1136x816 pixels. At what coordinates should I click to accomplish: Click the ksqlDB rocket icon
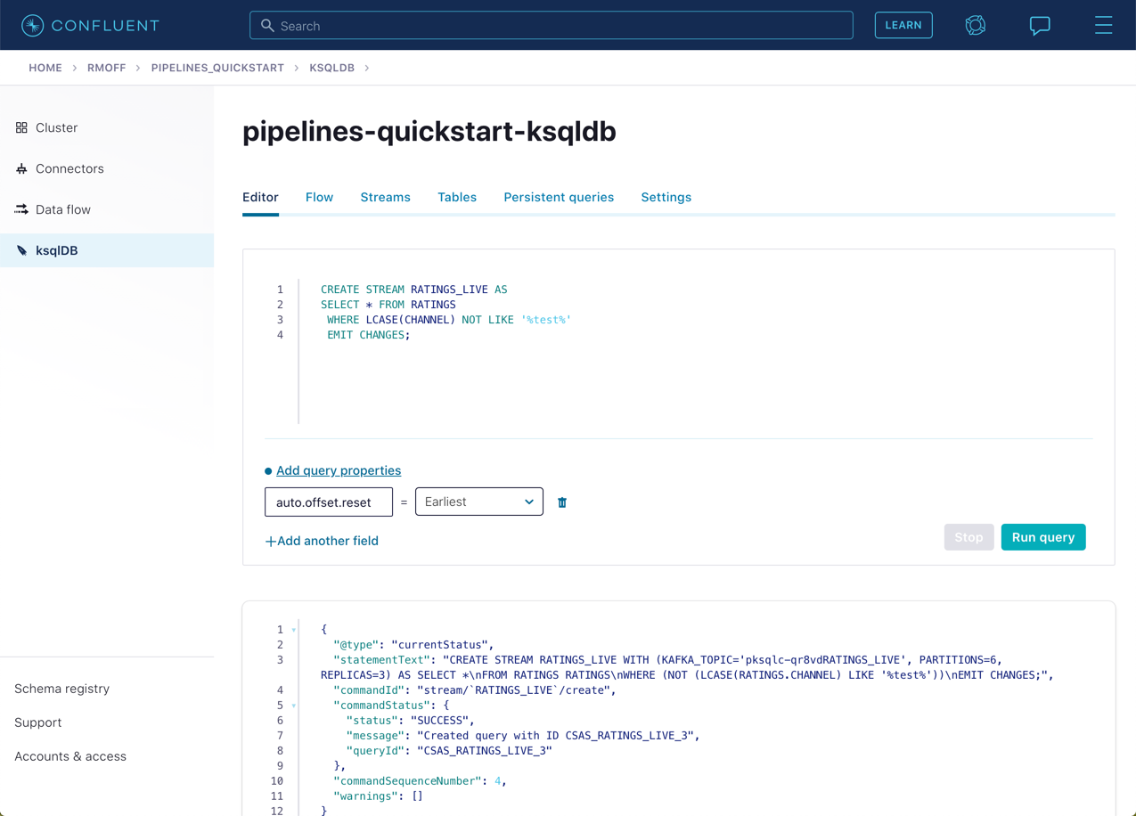click(21, 250)
